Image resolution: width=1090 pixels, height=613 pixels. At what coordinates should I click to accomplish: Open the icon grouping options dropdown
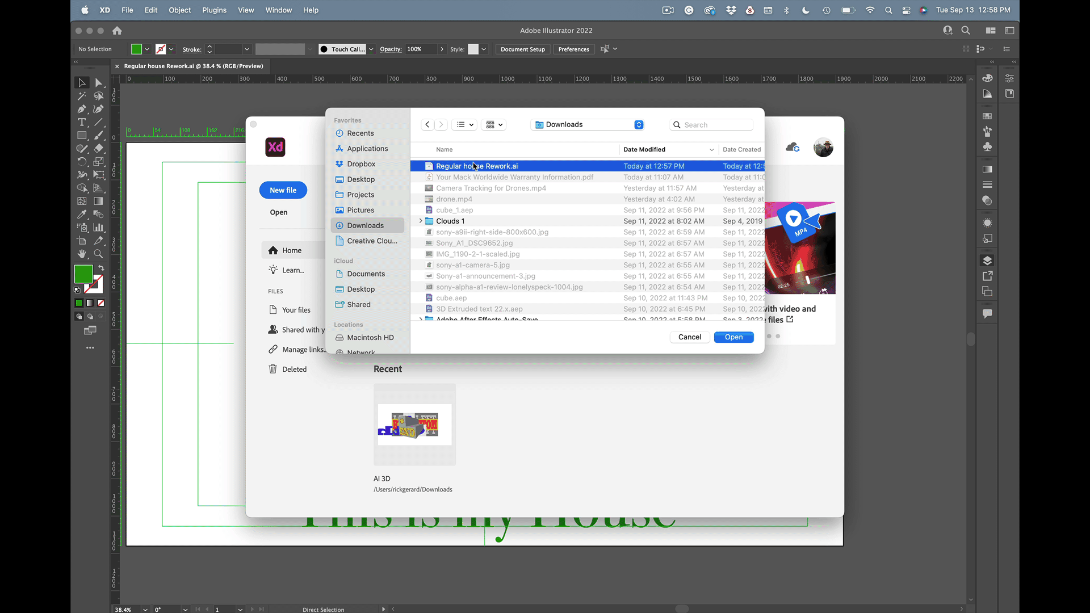click(x=494, y=124)
